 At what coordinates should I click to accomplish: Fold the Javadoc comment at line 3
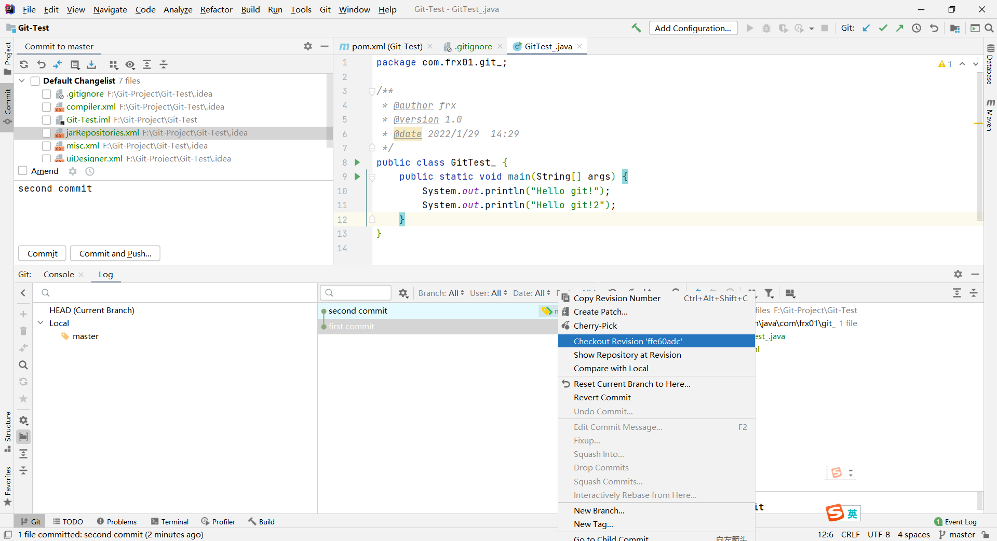pyautogui.click(x=372, y=91)
